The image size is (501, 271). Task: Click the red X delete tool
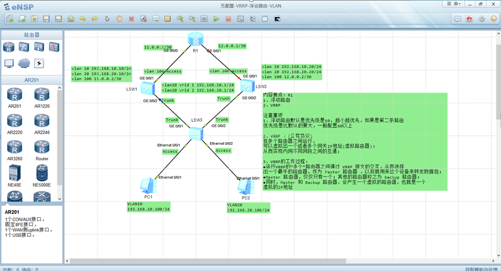click(x=131, y=19)
